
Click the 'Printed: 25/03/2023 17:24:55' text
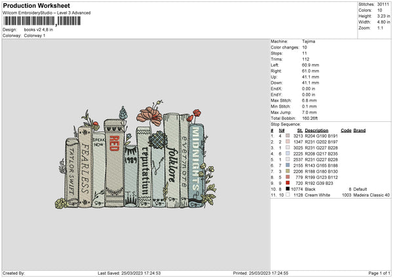coord(261,273)
